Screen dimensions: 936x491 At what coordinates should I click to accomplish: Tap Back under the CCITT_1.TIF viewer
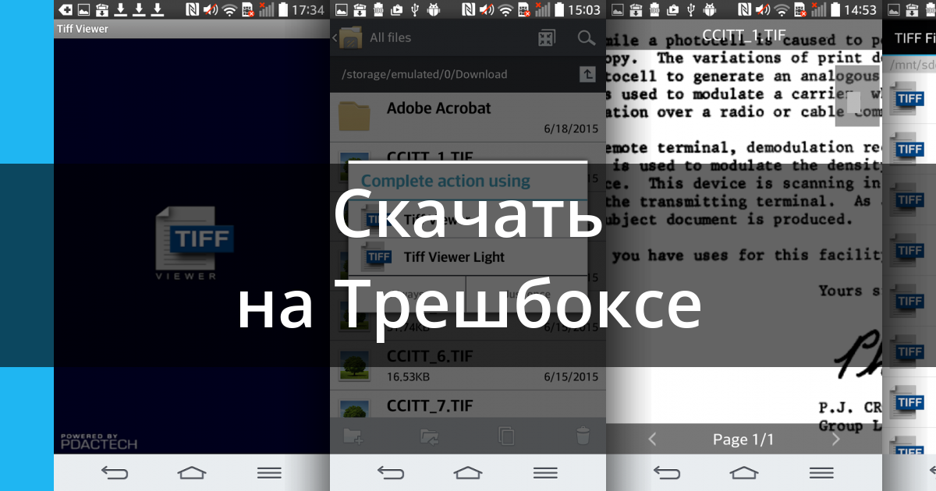[667, 472]
